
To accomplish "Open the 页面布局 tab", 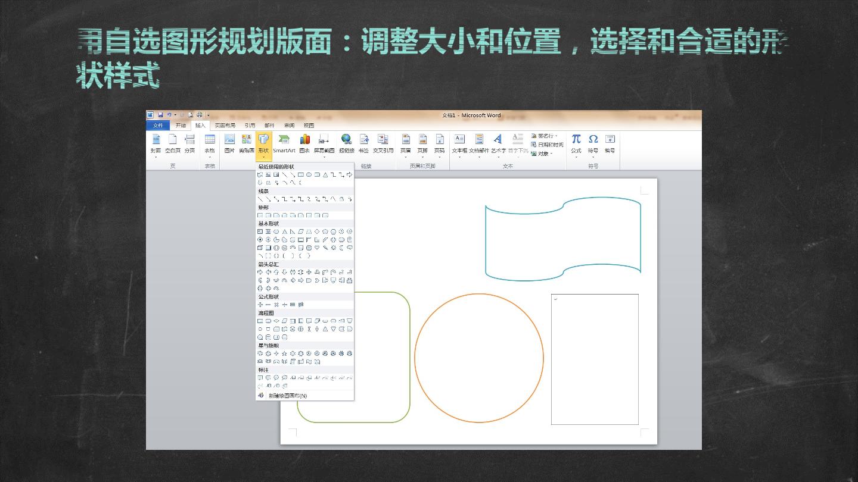I will click(x=225, y=126).
